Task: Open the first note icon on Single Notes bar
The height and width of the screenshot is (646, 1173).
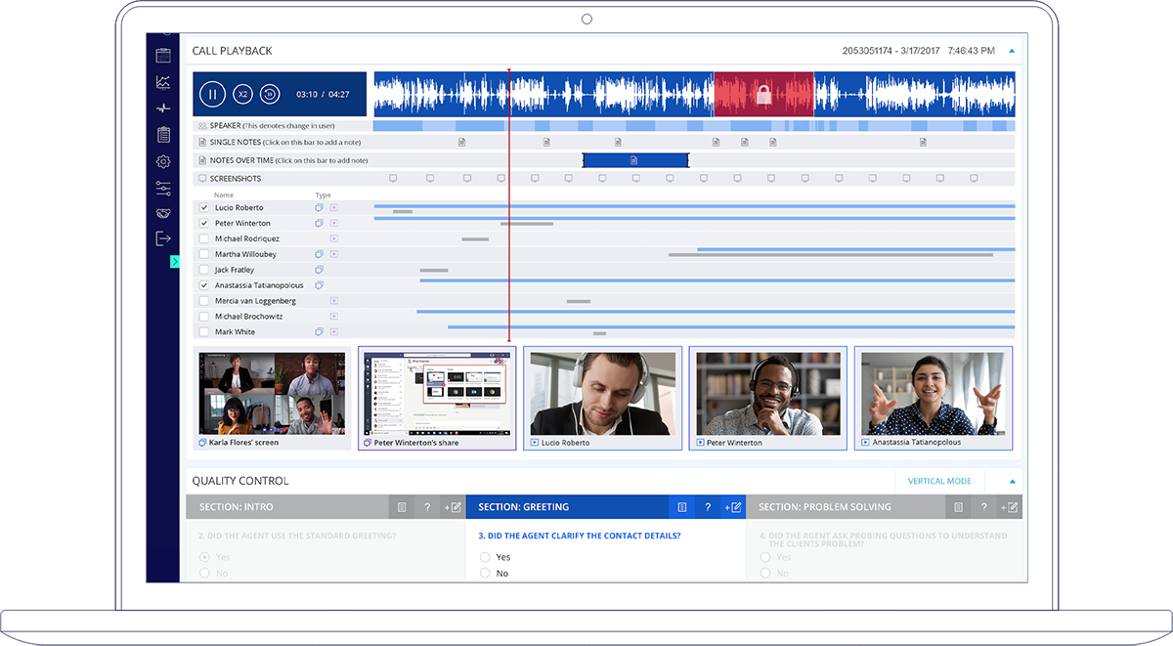Action: (x=462, y=142)
